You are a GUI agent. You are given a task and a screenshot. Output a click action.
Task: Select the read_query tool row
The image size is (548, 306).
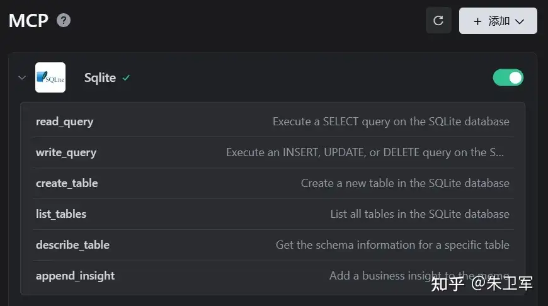tap(273, 122)
